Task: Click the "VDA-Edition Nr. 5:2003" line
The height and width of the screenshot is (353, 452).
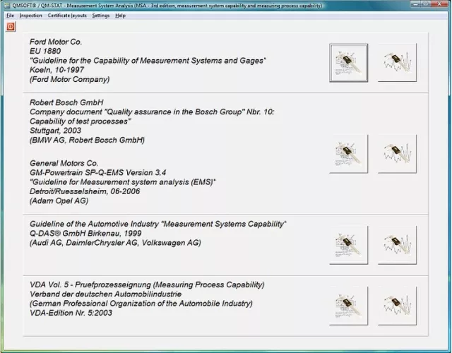Action: (71, 313)
